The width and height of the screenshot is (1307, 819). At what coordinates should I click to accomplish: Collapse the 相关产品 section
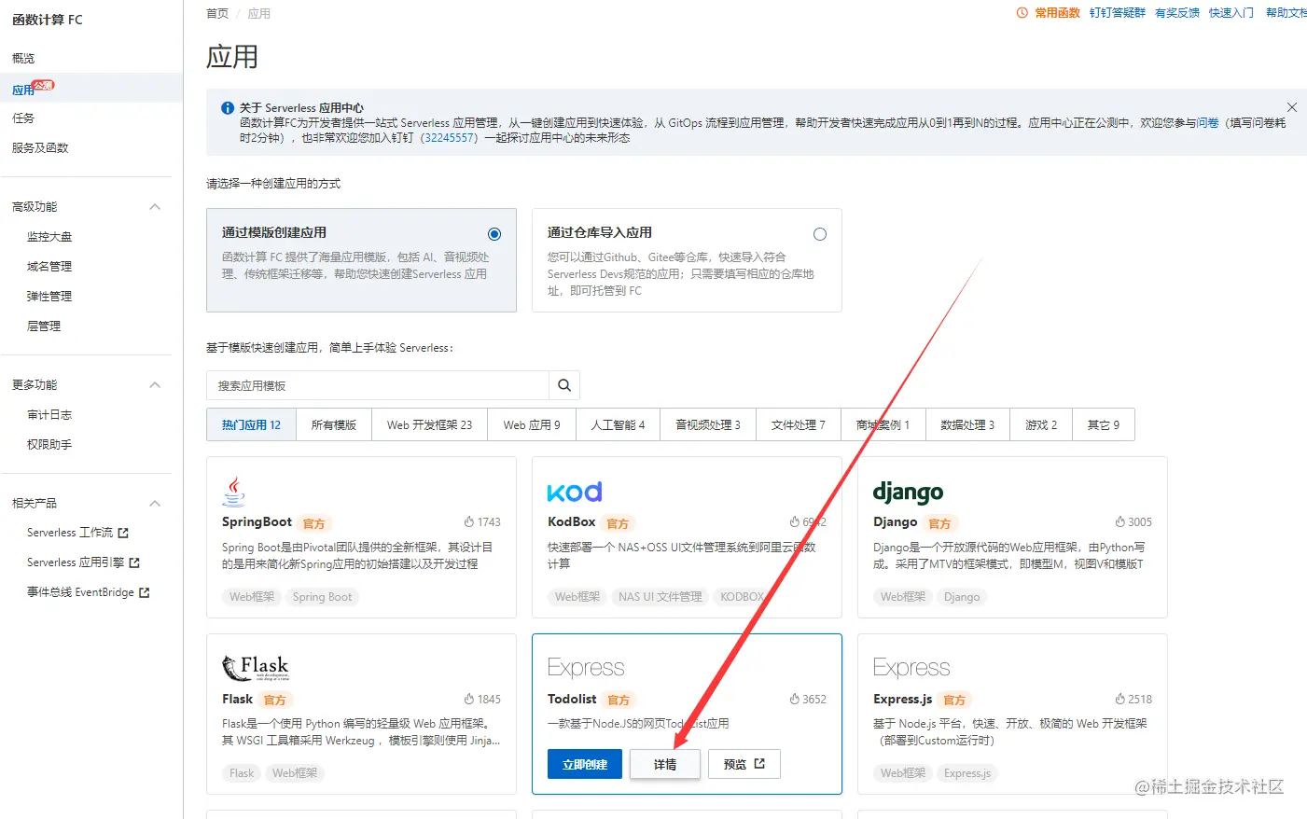pos(155,504)
